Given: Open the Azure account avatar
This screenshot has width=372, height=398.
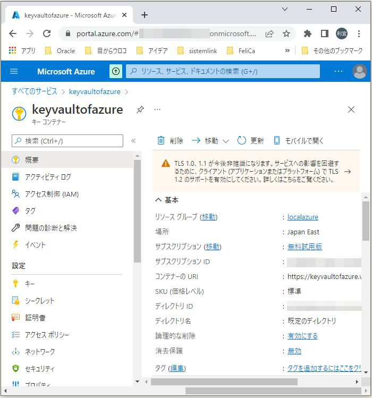Looking at the screenshot, I should point(360,71).
